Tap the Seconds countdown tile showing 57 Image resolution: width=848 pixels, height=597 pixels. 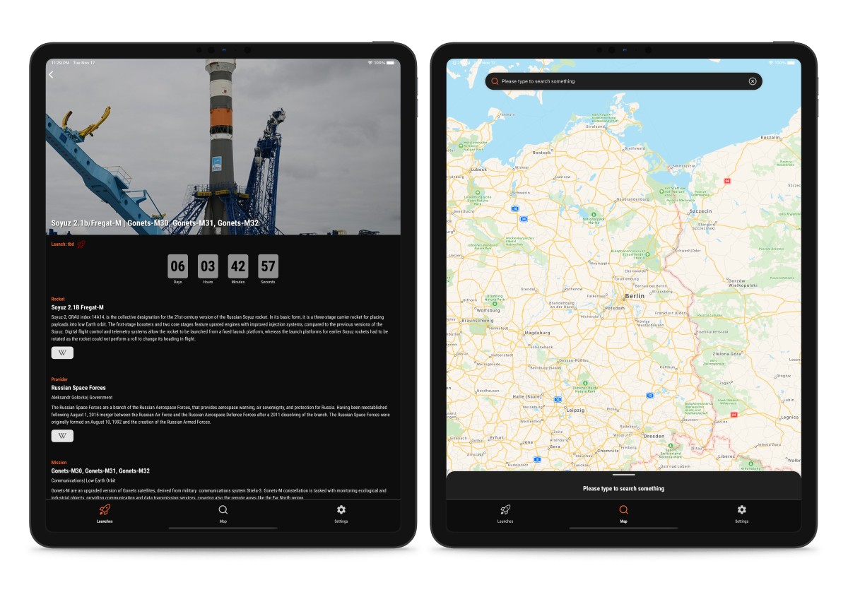tap(268, 266)
